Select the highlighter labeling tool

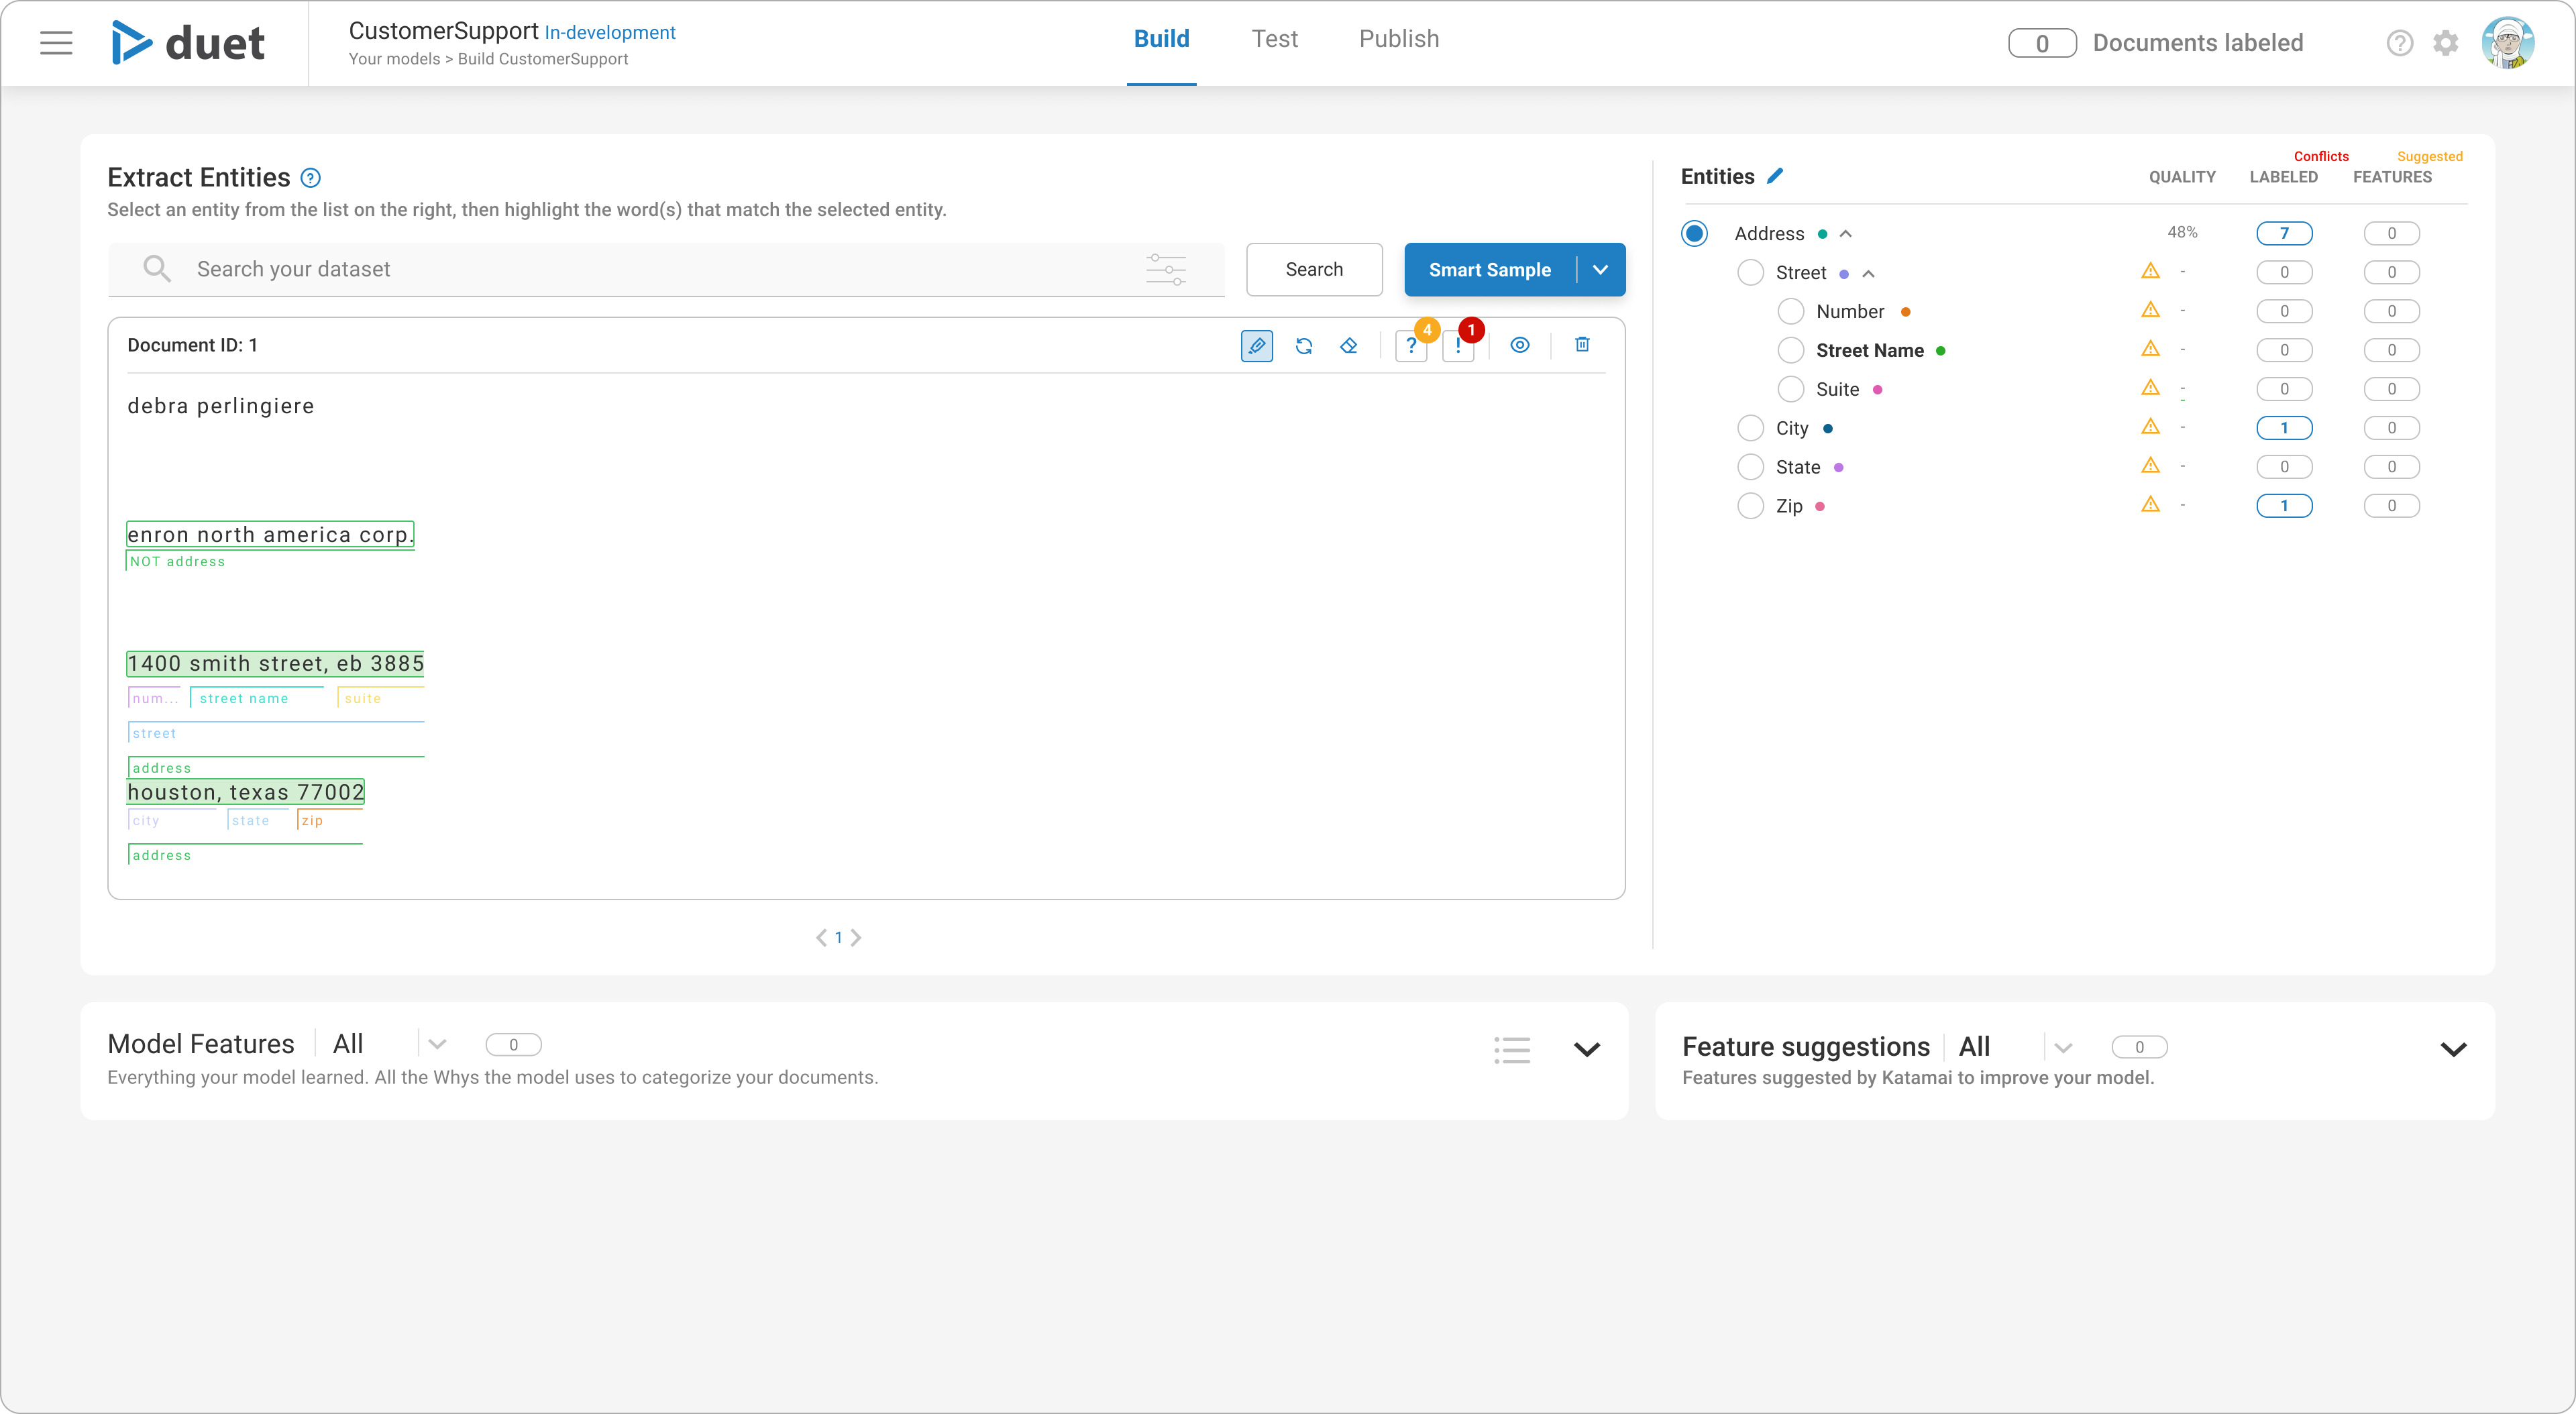click(1256, 346)
